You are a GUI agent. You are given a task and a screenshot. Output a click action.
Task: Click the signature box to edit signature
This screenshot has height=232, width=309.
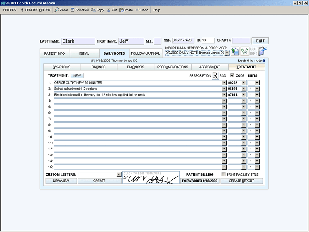151,177
